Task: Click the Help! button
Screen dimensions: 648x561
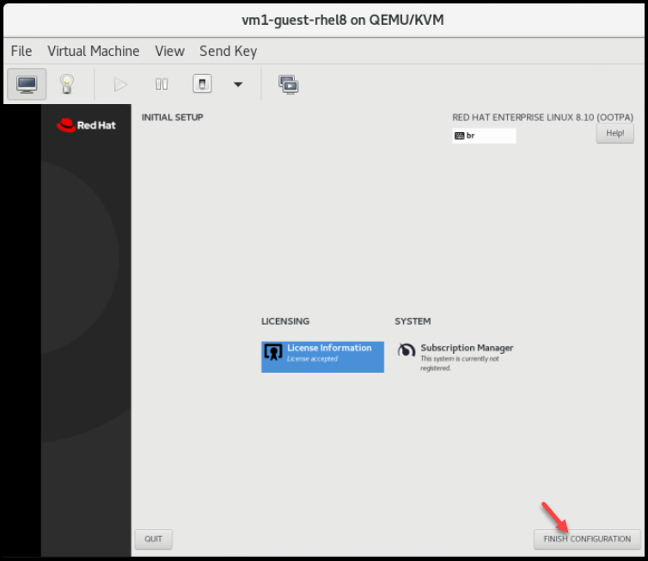Action: pos(614,133)
